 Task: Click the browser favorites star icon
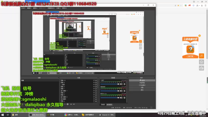tap(178, 5)
